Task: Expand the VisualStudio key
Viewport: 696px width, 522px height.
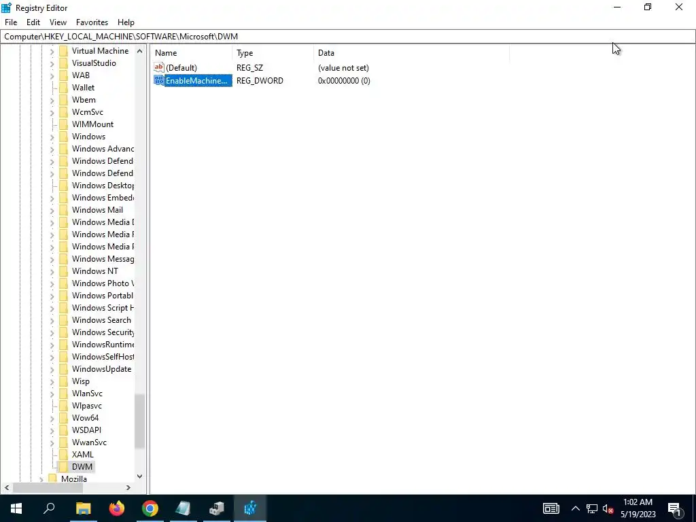Action: pos(52,63)
